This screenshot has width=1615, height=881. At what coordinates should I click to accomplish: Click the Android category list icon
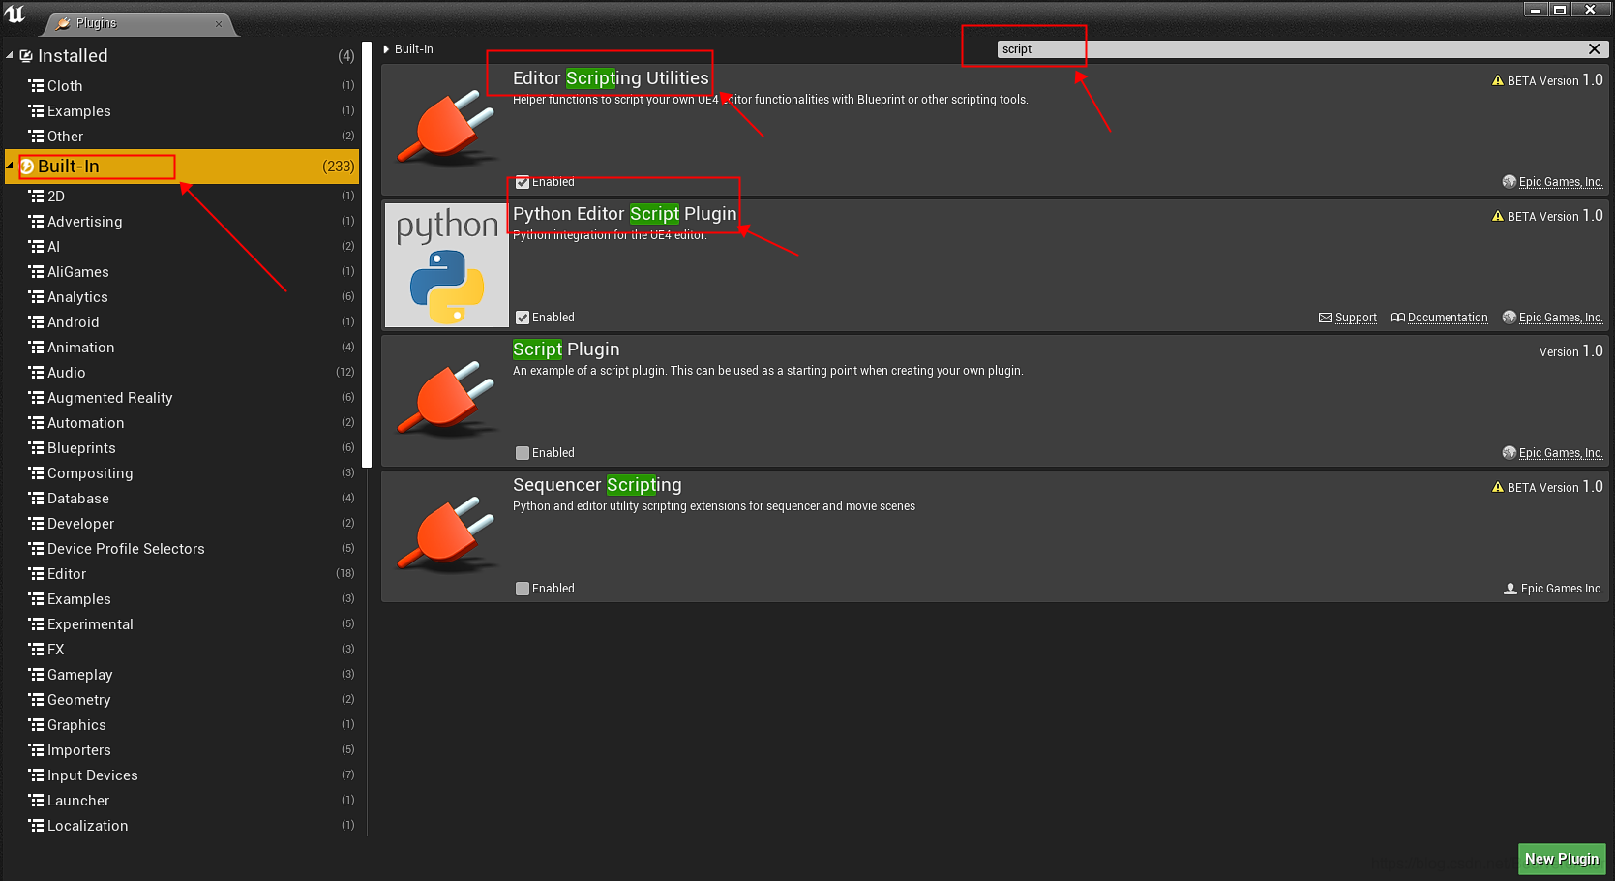[36, 322]
